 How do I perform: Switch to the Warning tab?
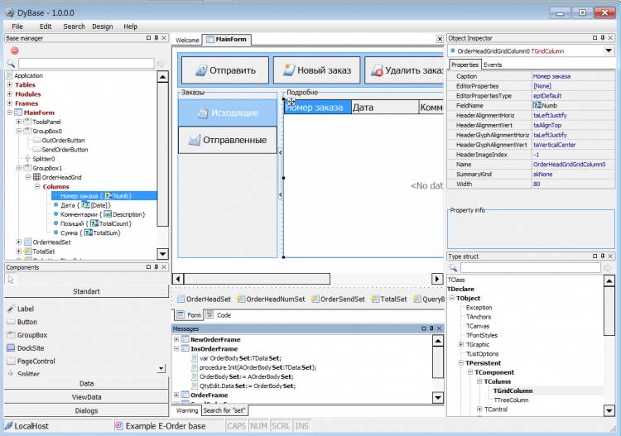187,410
